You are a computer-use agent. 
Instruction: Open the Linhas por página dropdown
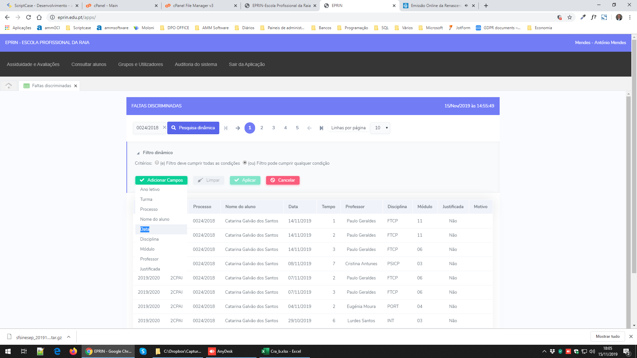click(x=380, y=128)
